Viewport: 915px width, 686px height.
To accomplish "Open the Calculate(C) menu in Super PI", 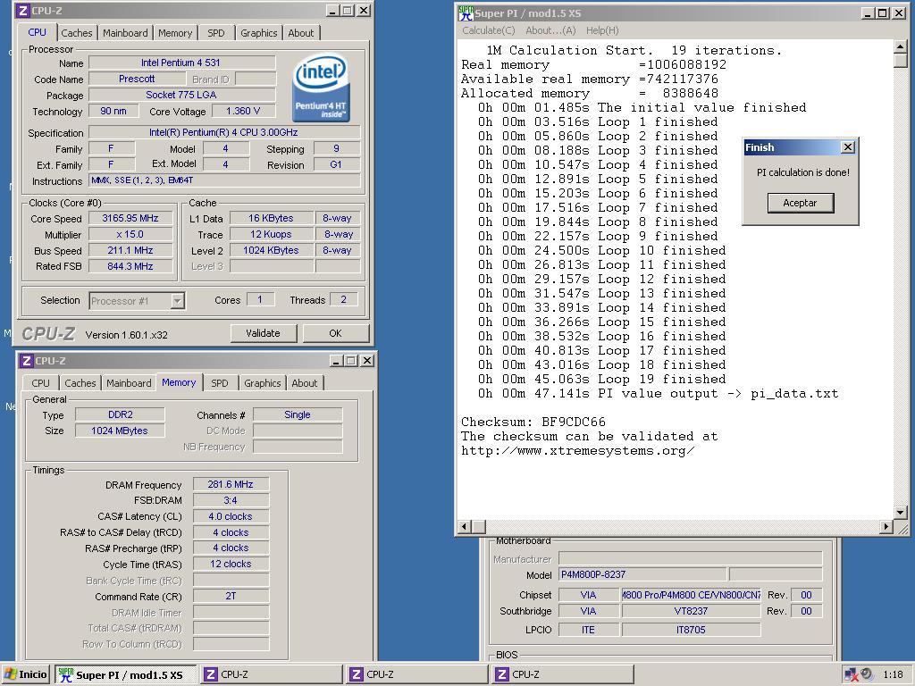I will pos(489,30).
